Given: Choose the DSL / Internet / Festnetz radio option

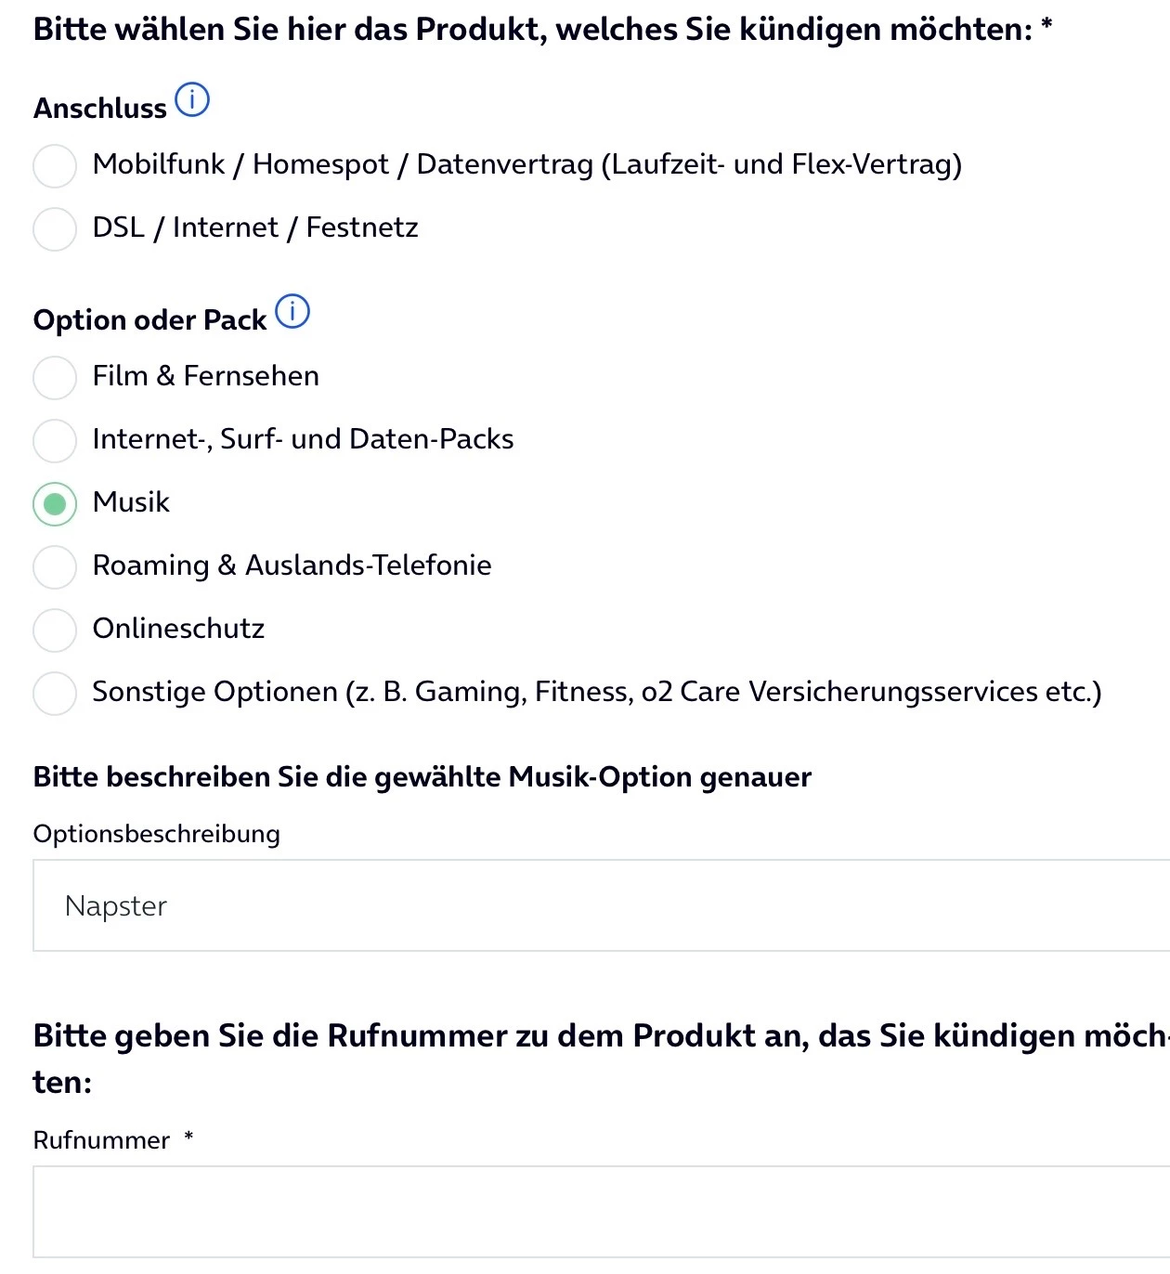Looking at the screenshot, I should pos(55,229).
